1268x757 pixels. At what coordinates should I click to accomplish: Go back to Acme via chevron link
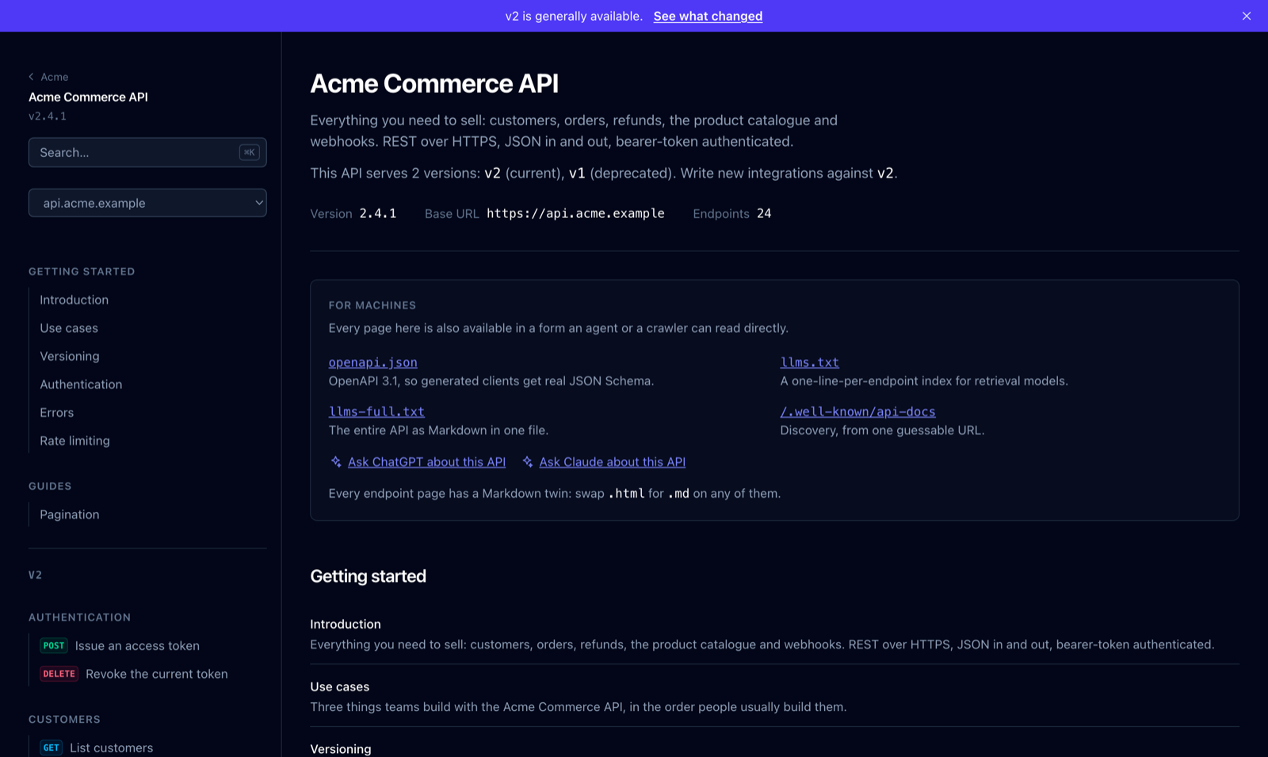(48, 77)
